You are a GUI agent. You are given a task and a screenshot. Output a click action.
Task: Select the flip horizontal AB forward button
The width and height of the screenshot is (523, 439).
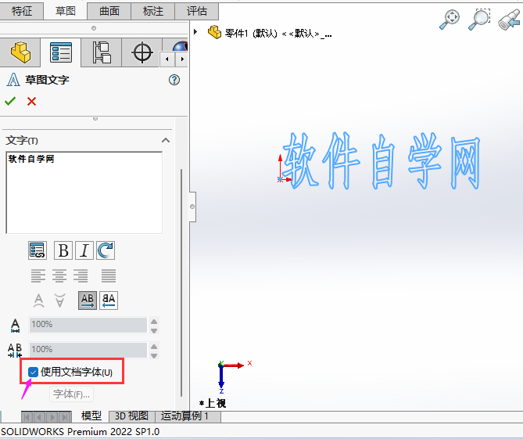click(88, 300)
